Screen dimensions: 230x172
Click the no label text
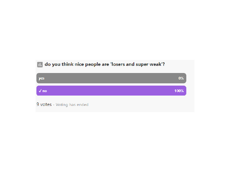[x=45, y=91]
